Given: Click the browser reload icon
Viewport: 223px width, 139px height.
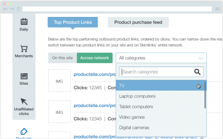Looking at the screenshot, I should [x=18, y=9].
